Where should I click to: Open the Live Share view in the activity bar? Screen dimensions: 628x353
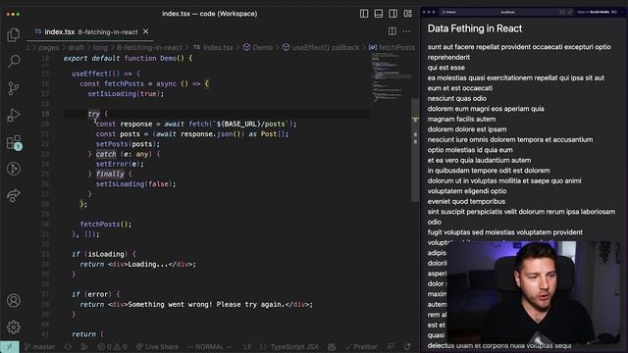pos(13,195)
